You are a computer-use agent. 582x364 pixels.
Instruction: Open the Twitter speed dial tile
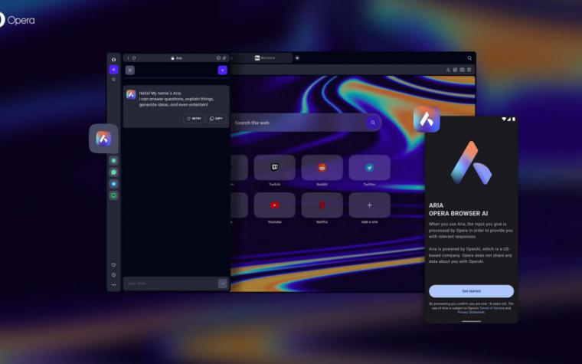tap(369, 168)
